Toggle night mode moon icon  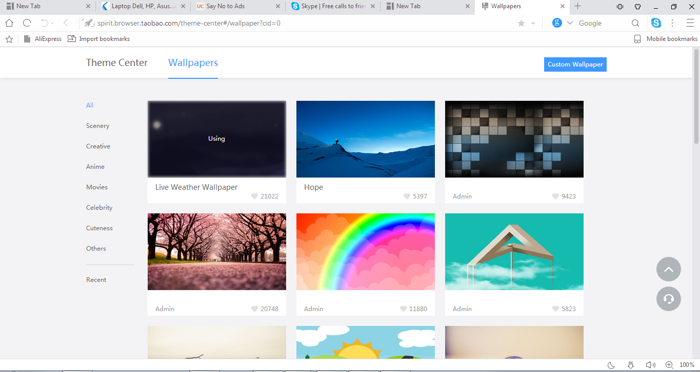click(x=611, y=365)
